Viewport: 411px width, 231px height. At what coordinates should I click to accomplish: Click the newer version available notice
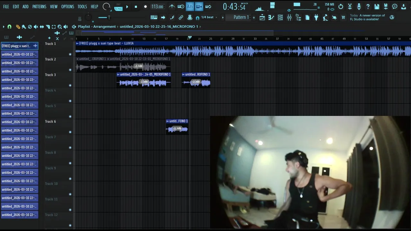point(367,17)
